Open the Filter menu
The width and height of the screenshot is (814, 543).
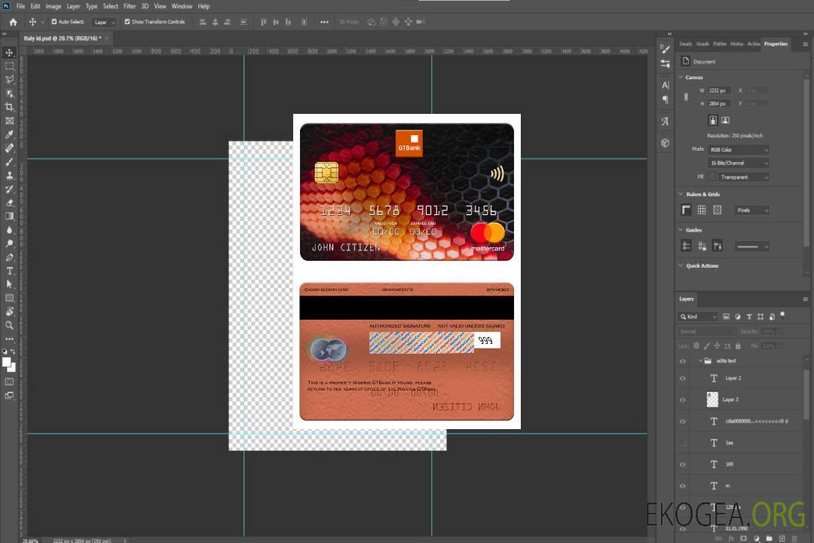pos(130,6)
